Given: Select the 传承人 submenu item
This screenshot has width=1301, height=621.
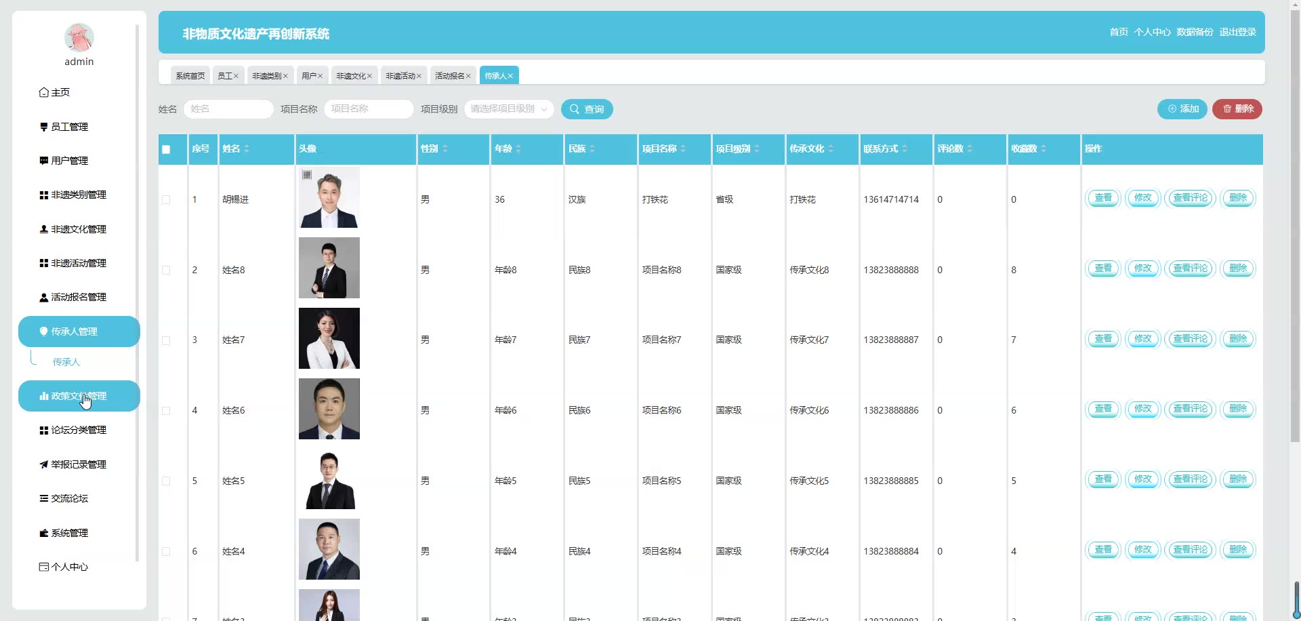Looking at the screenshot, I should pyautogui.click(x=66, y=362).
